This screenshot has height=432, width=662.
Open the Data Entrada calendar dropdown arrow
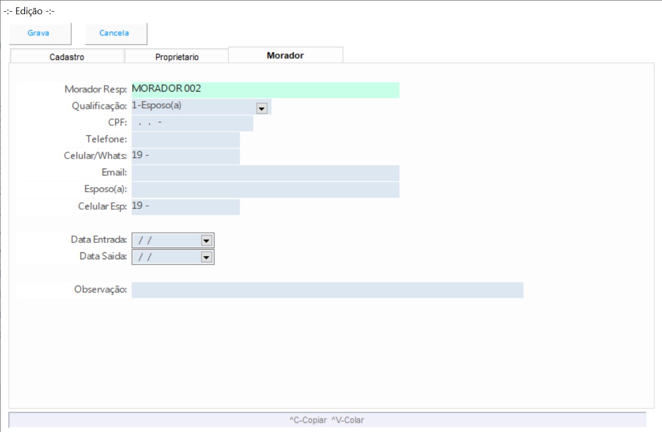pos(206,240)
